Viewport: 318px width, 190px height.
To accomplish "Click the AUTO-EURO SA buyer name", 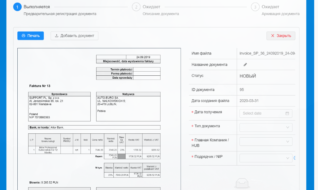I will (x=108, y=98).
